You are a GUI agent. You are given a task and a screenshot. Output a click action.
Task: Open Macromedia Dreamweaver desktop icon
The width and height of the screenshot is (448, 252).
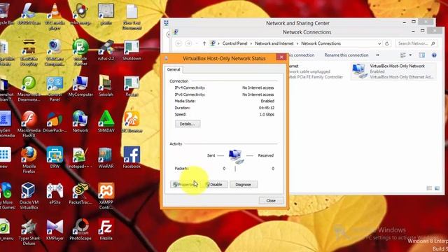[x=29, y=89]
